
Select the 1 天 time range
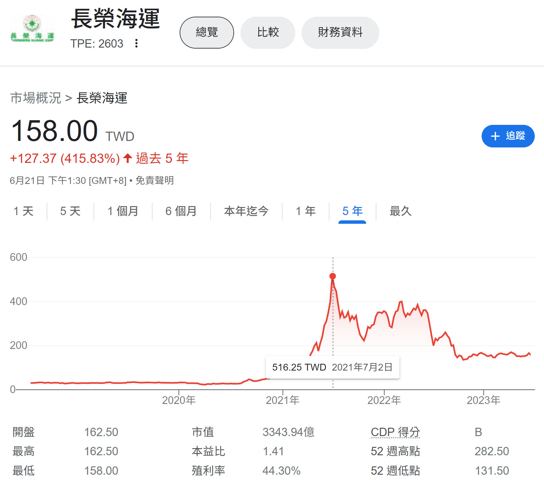coord(23,211)
